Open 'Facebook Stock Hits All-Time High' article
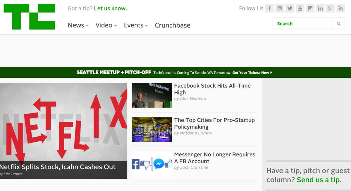 coord(212,89)
